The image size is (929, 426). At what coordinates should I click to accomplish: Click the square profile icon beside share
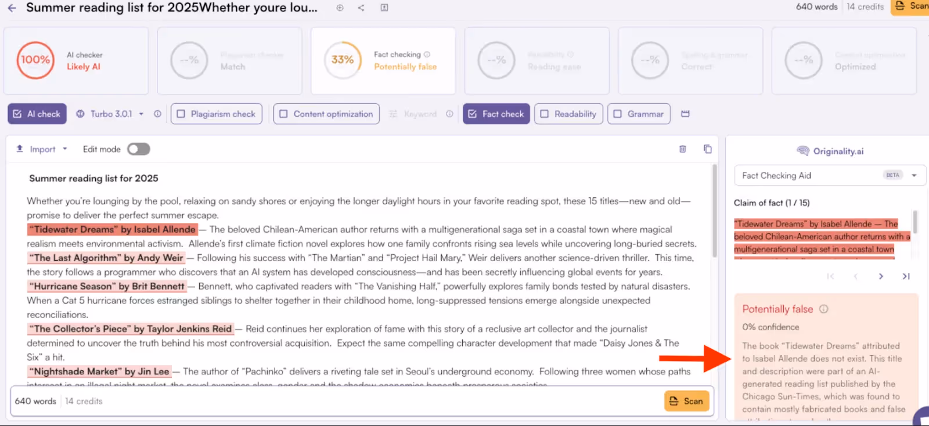[384, 8]
